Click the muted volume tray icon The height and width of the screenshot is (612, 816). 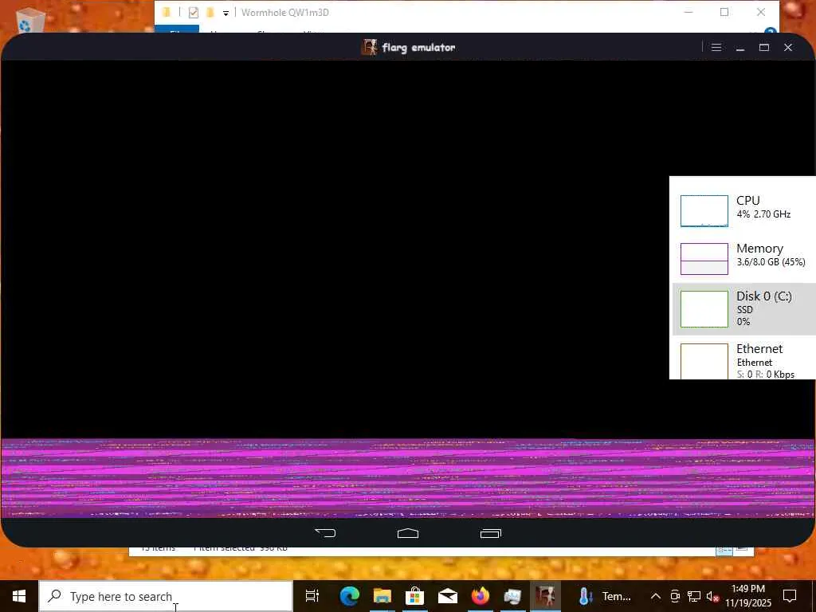[x=712, y=596]
